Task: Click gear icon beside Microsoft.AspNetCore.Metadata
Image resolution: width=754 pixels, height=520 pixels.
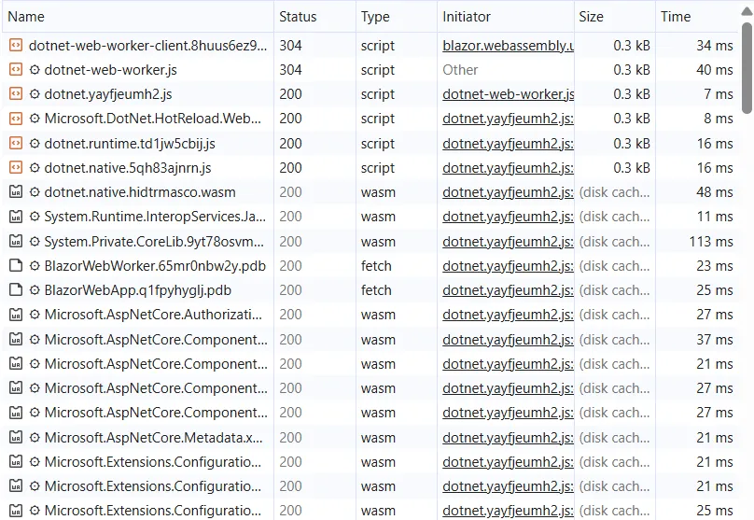Action: (x=35, y=437)
